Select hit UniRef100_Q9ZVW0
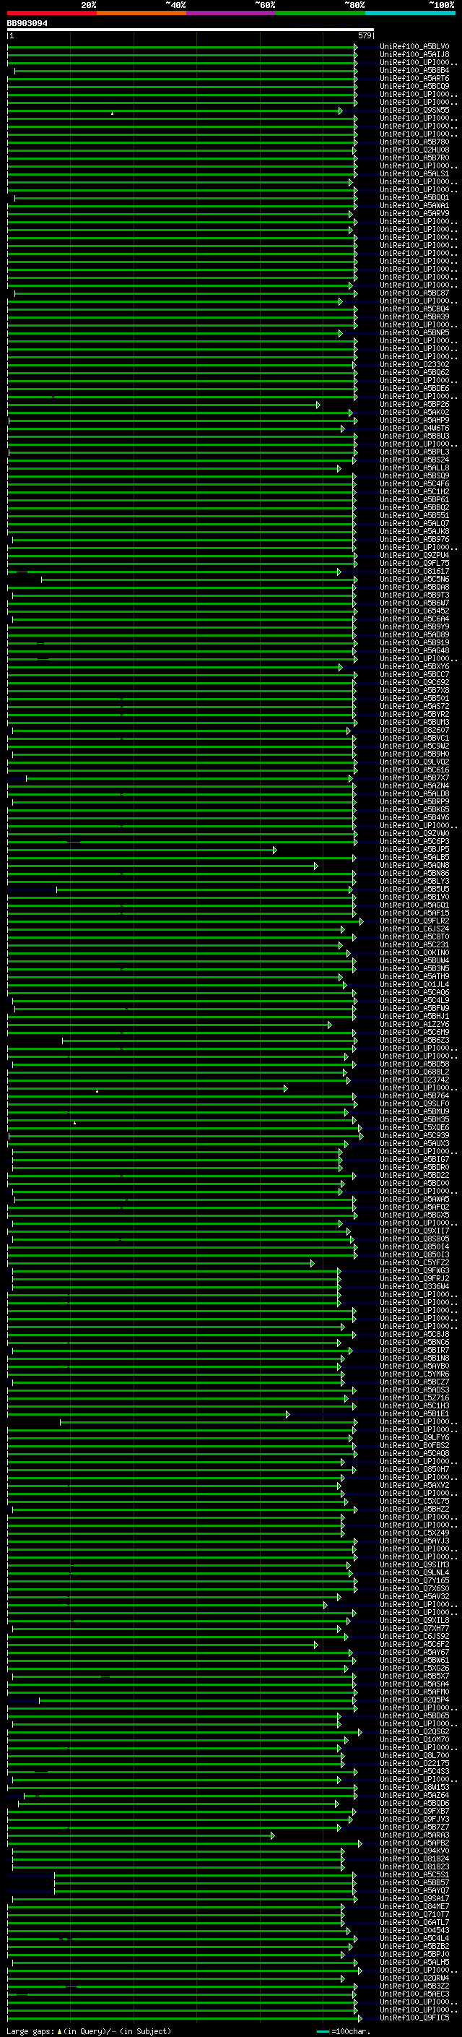The width and height of the screenshot is (462, 2037). click(414, 833)
